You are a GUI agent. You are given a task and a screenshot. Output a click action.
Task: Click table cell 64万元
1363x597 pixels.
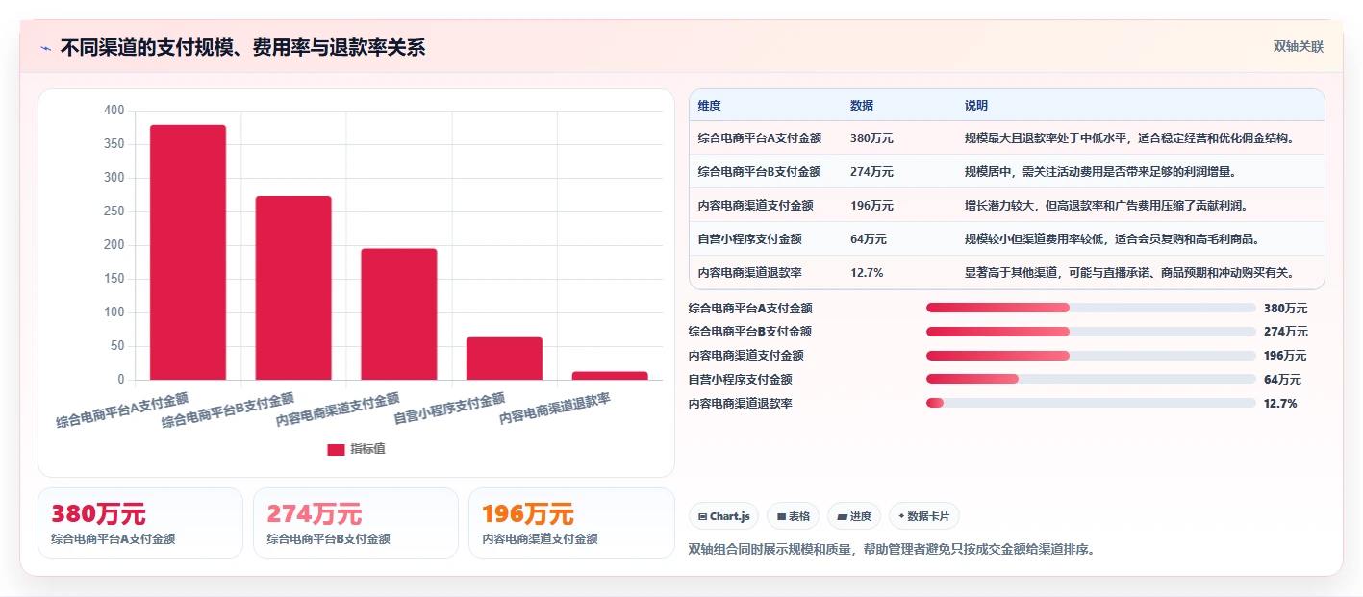tap(869, 239)
